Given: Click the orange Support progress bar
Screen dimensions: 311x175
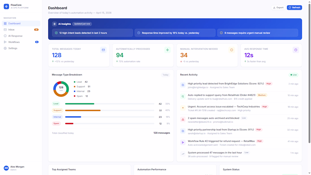Looking at the screenshot, I should coord(83,110).
